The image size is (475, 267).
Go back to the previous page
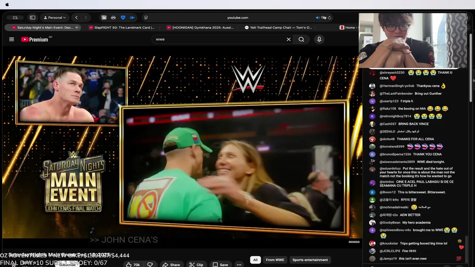pyautogui.click(x=76, y=17)
